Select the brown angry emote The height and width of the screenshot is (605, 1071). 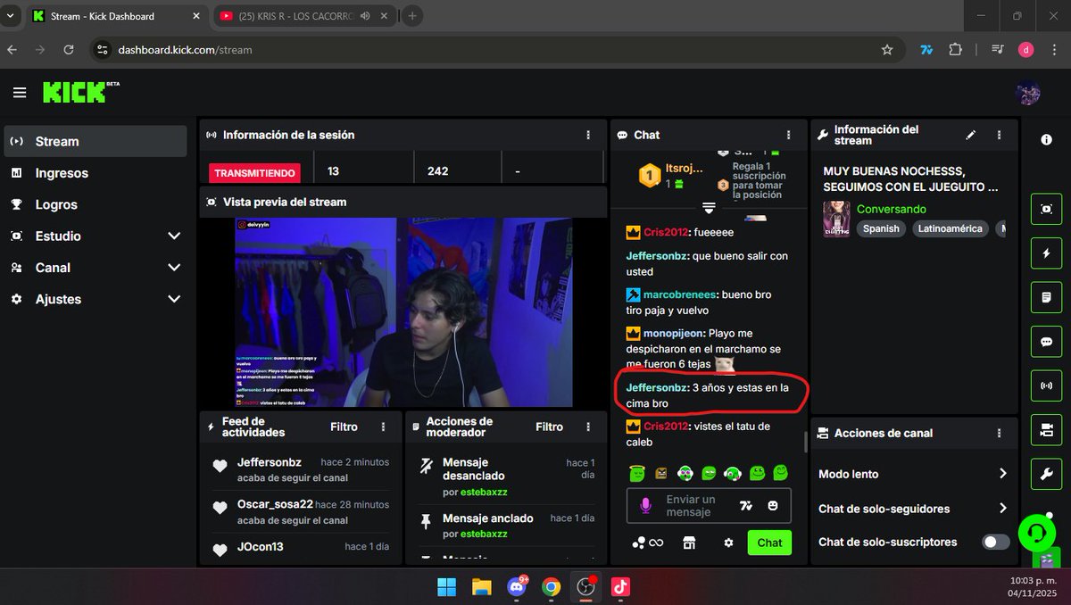661,473
